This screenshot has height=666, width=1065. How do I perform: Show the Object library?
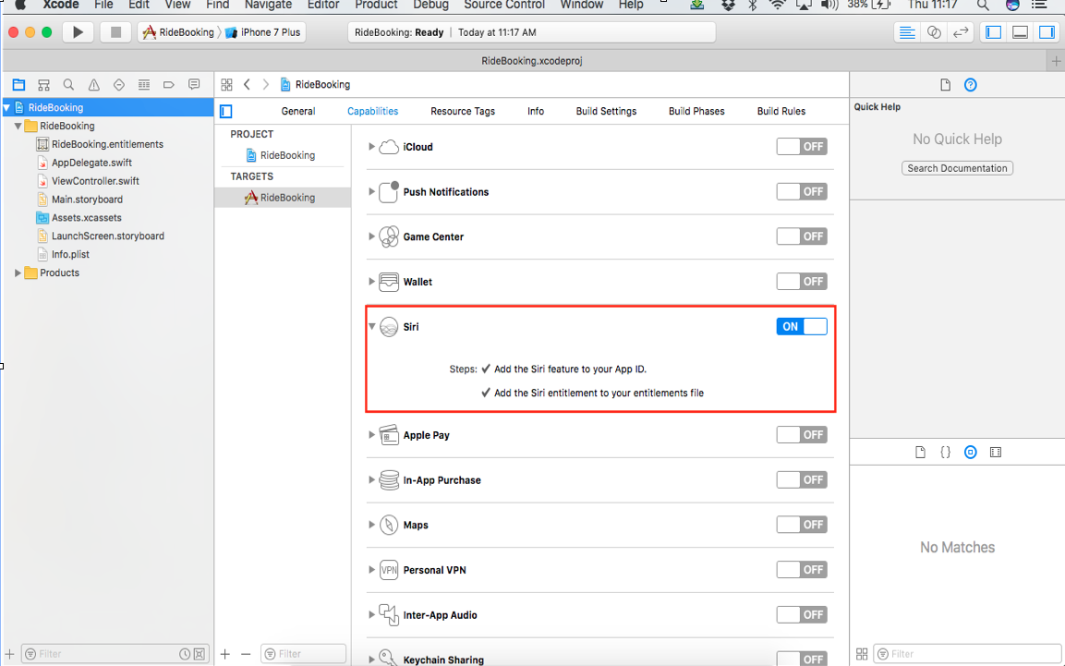[x=971, y=452]
